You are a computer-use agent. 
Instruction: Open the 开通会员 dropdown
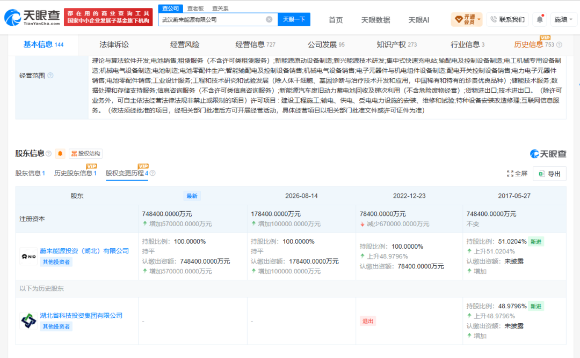tap(467, 19)
